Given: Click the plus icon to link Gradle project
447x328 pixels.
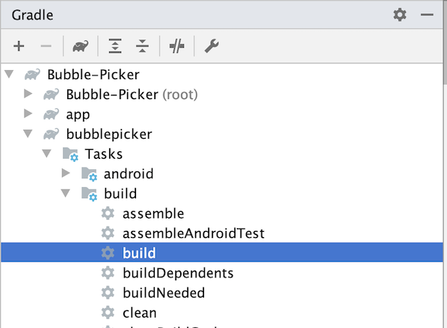Looking at the screenshot, I should pos(19,46).
